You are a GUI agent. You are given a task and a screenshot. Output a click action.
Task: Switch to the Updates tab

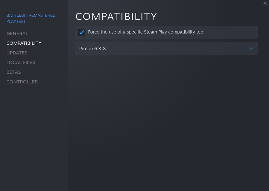pos(17,53)
